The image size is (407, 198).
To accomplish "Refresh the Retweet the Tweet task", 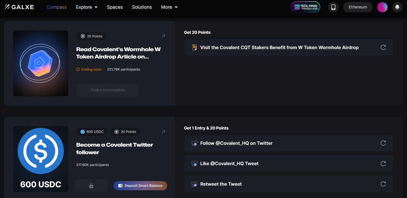I will click(383, 184).
